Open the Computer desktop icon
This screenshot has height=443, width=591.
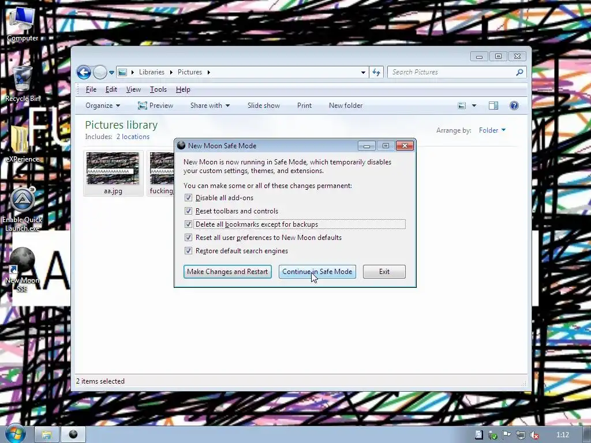[x=22, y=24]
